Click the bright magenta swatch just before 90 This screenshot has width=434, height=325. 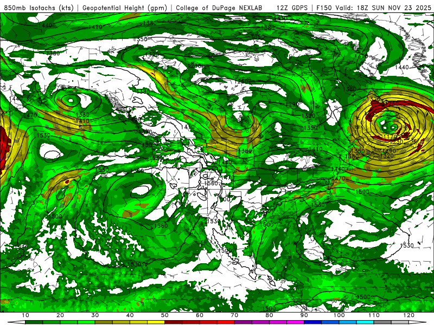[295, 322]
